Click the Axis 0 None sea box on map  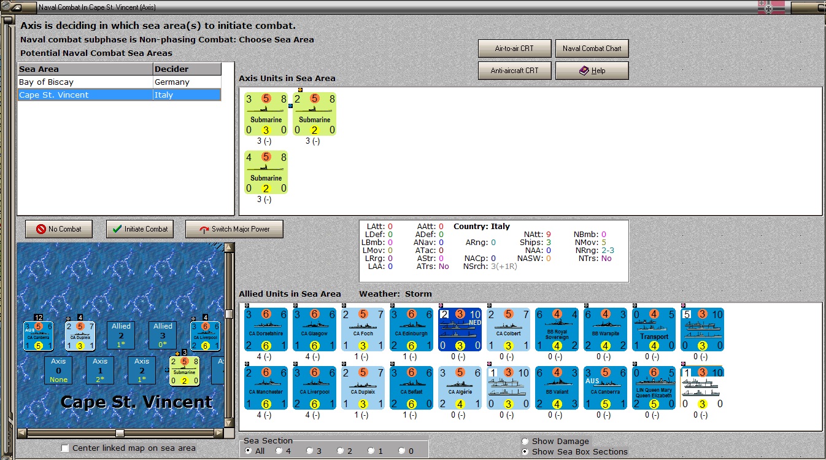click(58, 370)
